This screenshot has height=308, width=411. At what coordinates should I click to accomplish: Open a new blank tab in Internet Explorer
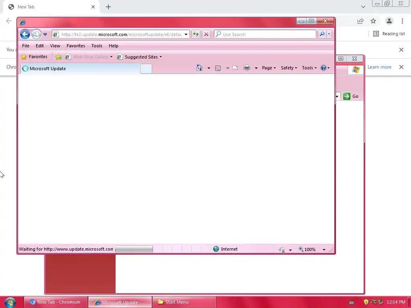tap(146, 69)
